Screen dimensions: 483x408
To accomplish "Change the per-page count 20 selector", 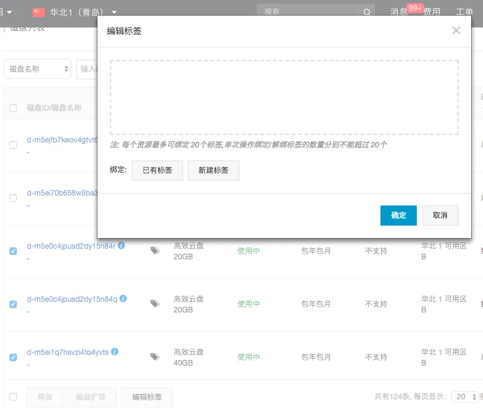I will pos(465,397).
